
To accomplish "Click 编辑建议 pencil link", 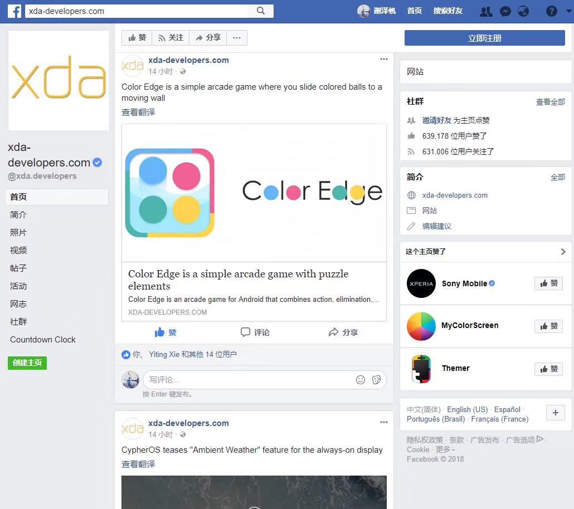I will (436, 226).
